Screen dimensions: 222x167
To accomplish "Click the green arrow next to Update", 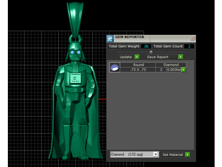I will (137, 57).
